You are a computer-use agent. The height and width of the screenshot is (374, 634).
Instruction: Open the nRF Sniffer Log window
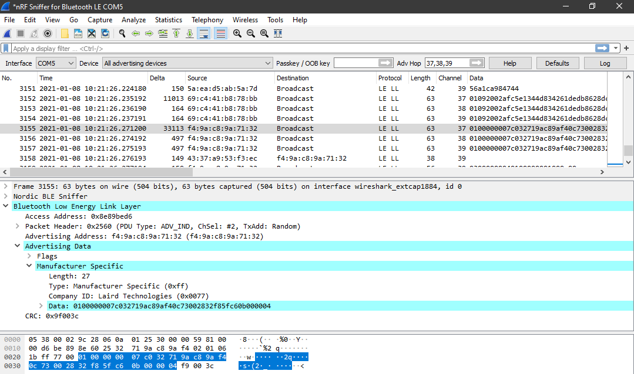tap(605, 62)
